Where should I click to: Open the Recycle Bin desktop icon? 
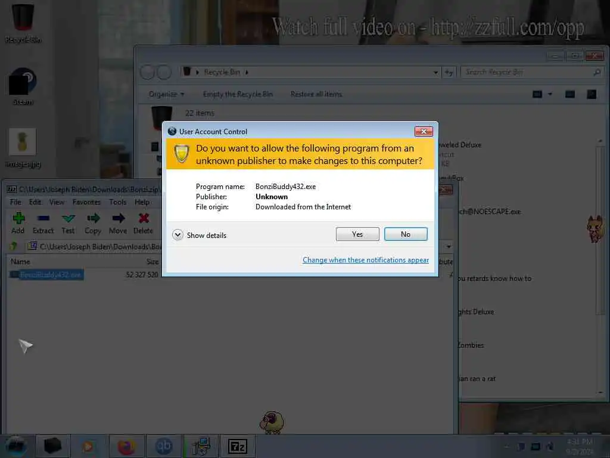click(x=23, y=23)
